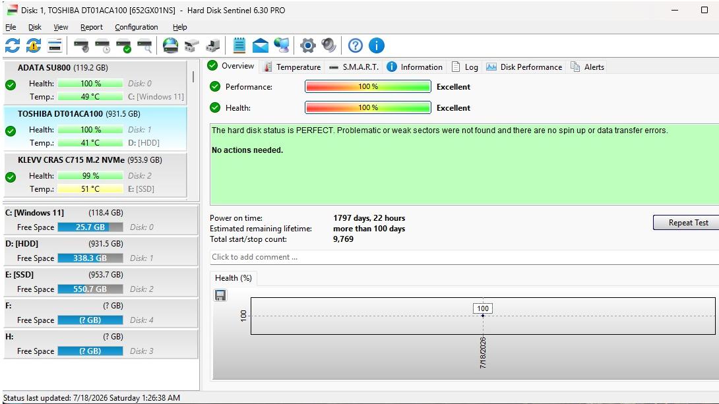Click the green check beside the Health label
Screen dimensions: 719x404
point(215,107)
